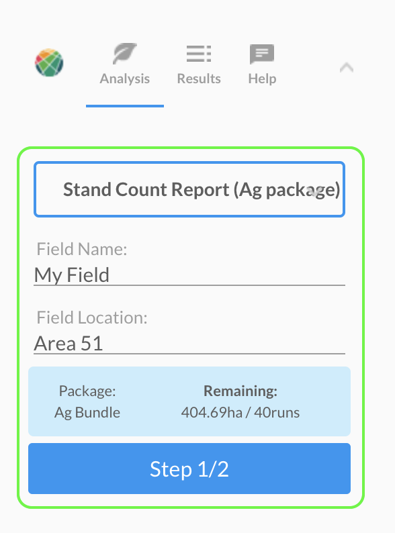
Task: Click the Package heading in info box
Action: coord(87,391)
